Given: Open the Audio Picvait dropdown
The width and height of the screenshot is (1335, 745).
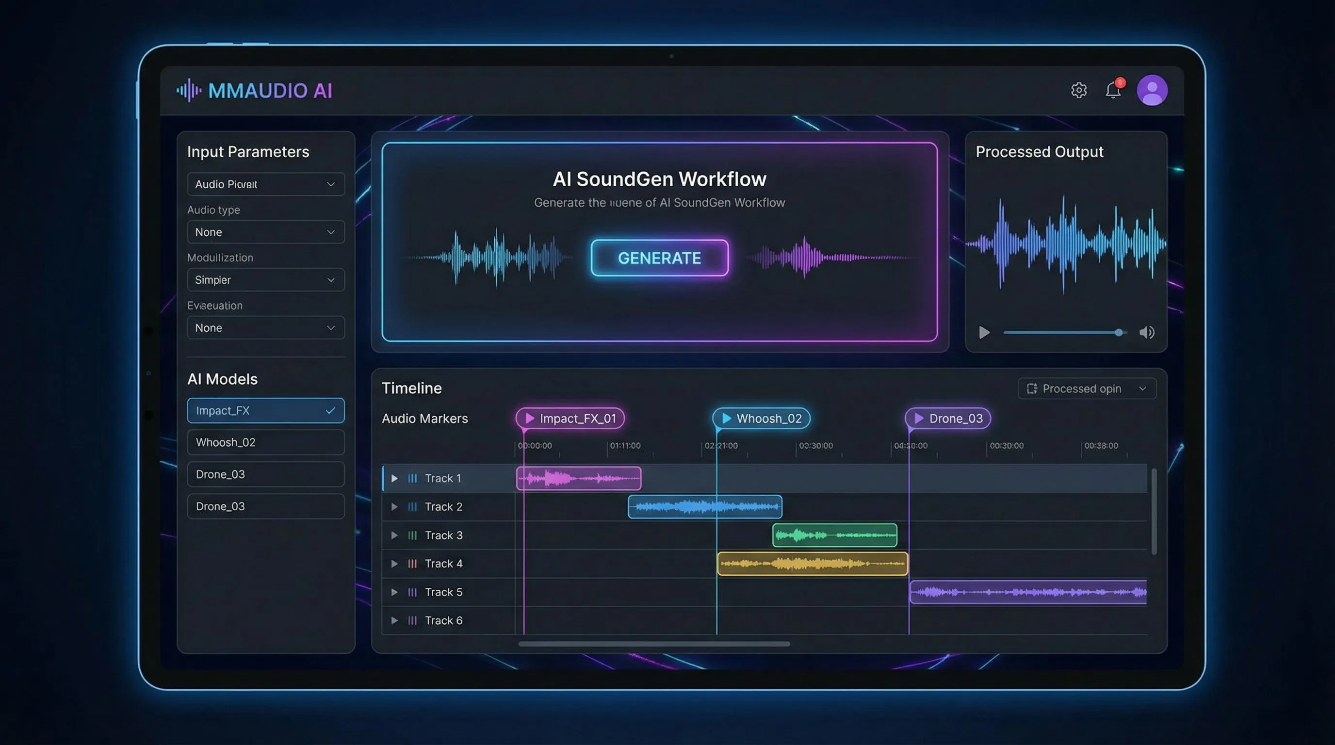Looking at the screenshot, I should click(x=266, y=184).
